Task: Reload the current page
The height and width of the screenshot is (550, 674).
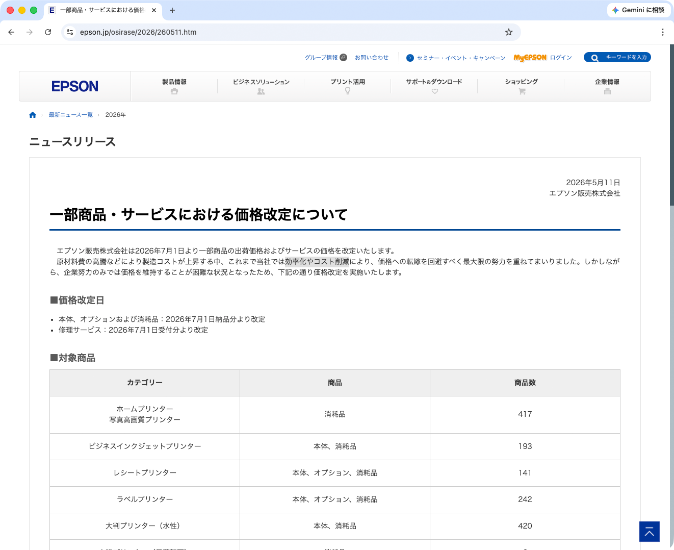Action: pos(48,32)
